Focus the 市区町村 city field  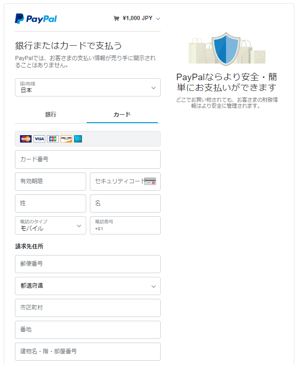tap(88, 308)
